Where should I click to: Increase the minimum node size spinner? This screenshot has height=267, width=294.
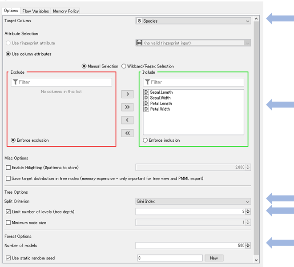tap(248, 221)
